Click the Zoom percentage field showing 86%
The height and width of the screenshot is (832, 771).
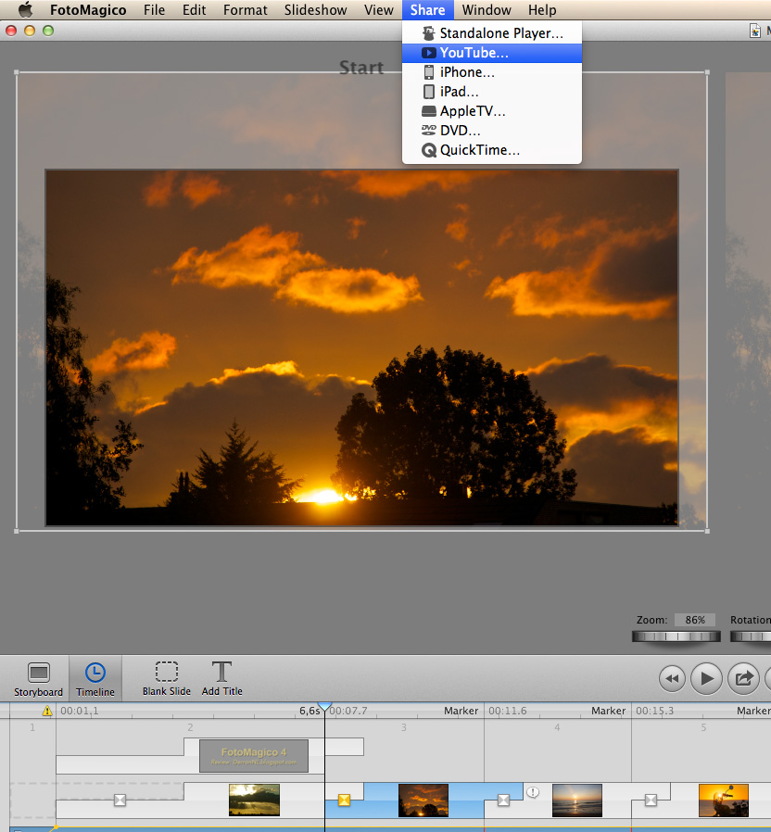coord(695,620)
